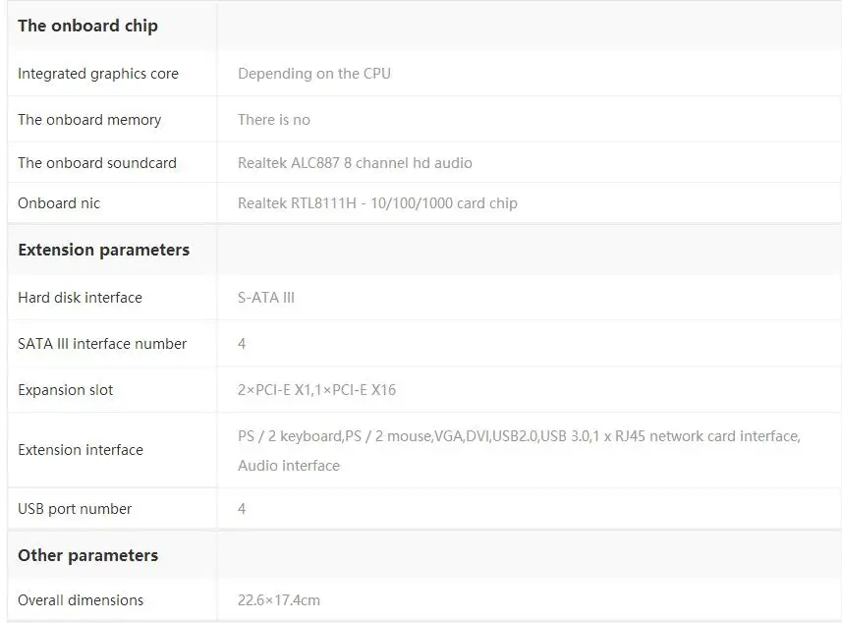Click the 'Audio interface' text line
The height and width of the screenshot is (623, 842).
coord(289,466)
